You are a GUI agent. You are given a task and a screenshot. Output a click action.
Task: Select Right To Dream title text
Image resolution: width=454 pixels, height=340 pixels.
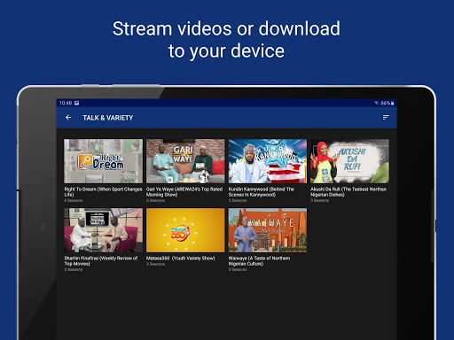(x=103, y=192)
